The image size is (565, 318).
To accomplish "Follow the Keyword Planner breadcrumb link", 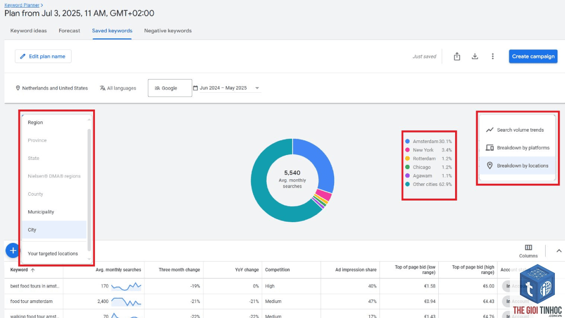I will pyautogui.click(x=22, y=5).
